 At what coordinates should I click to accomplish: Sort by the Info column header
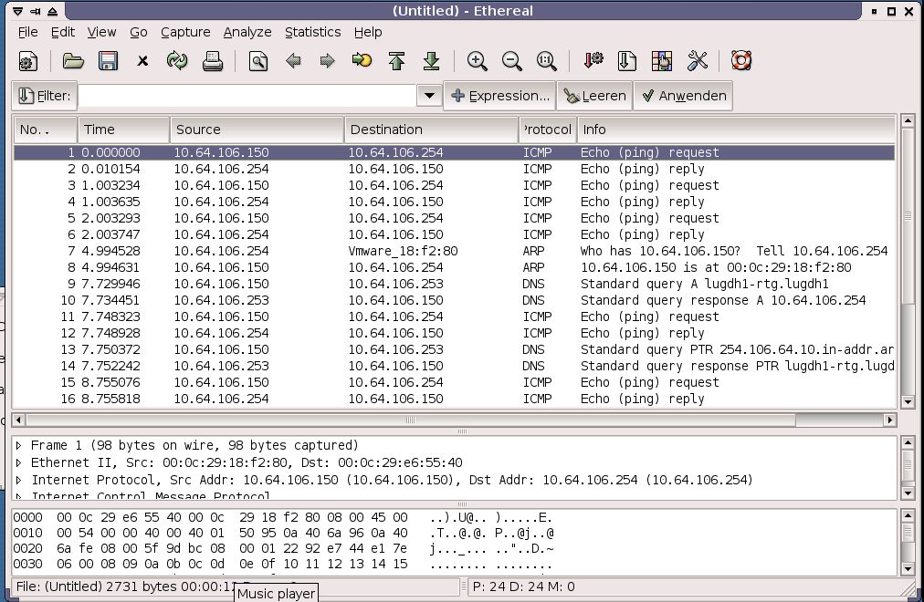tap(735, 130)
